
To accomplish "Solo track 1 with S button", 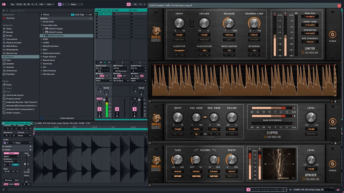I will pyautogui.click(x=99, y=113).
